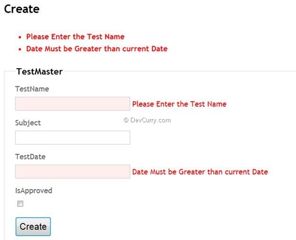Focus the TestName input field
The width and height of the screenshot is (296, 240).
[73, 104]
